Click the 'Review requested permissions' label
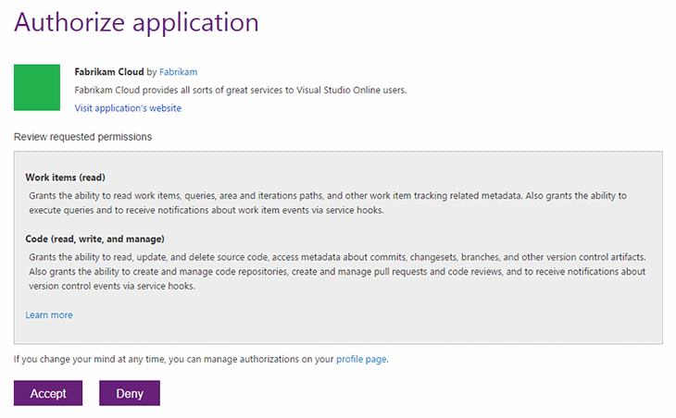Image resolution: width=676 pixels, height=418 pixels. (82, 137)
